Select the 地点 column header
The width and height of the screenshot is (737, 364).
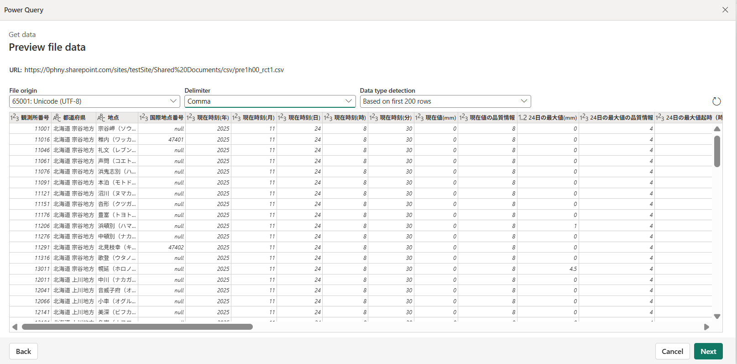point(117,118)
